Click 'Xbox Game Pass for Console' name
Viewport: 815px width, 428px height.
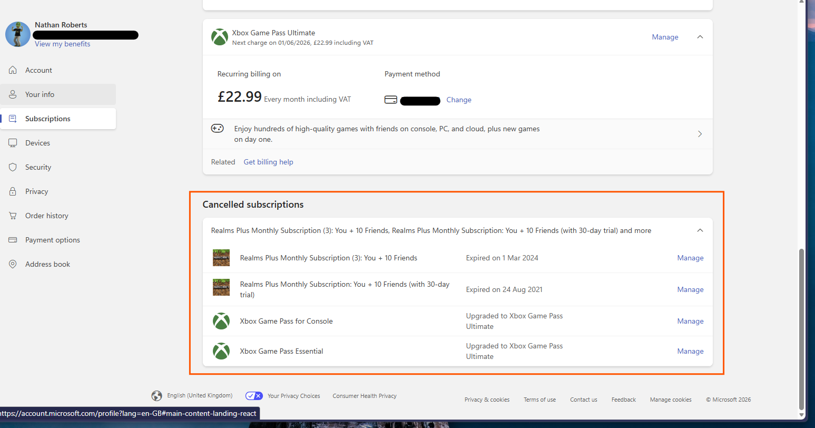pos(286,321)
